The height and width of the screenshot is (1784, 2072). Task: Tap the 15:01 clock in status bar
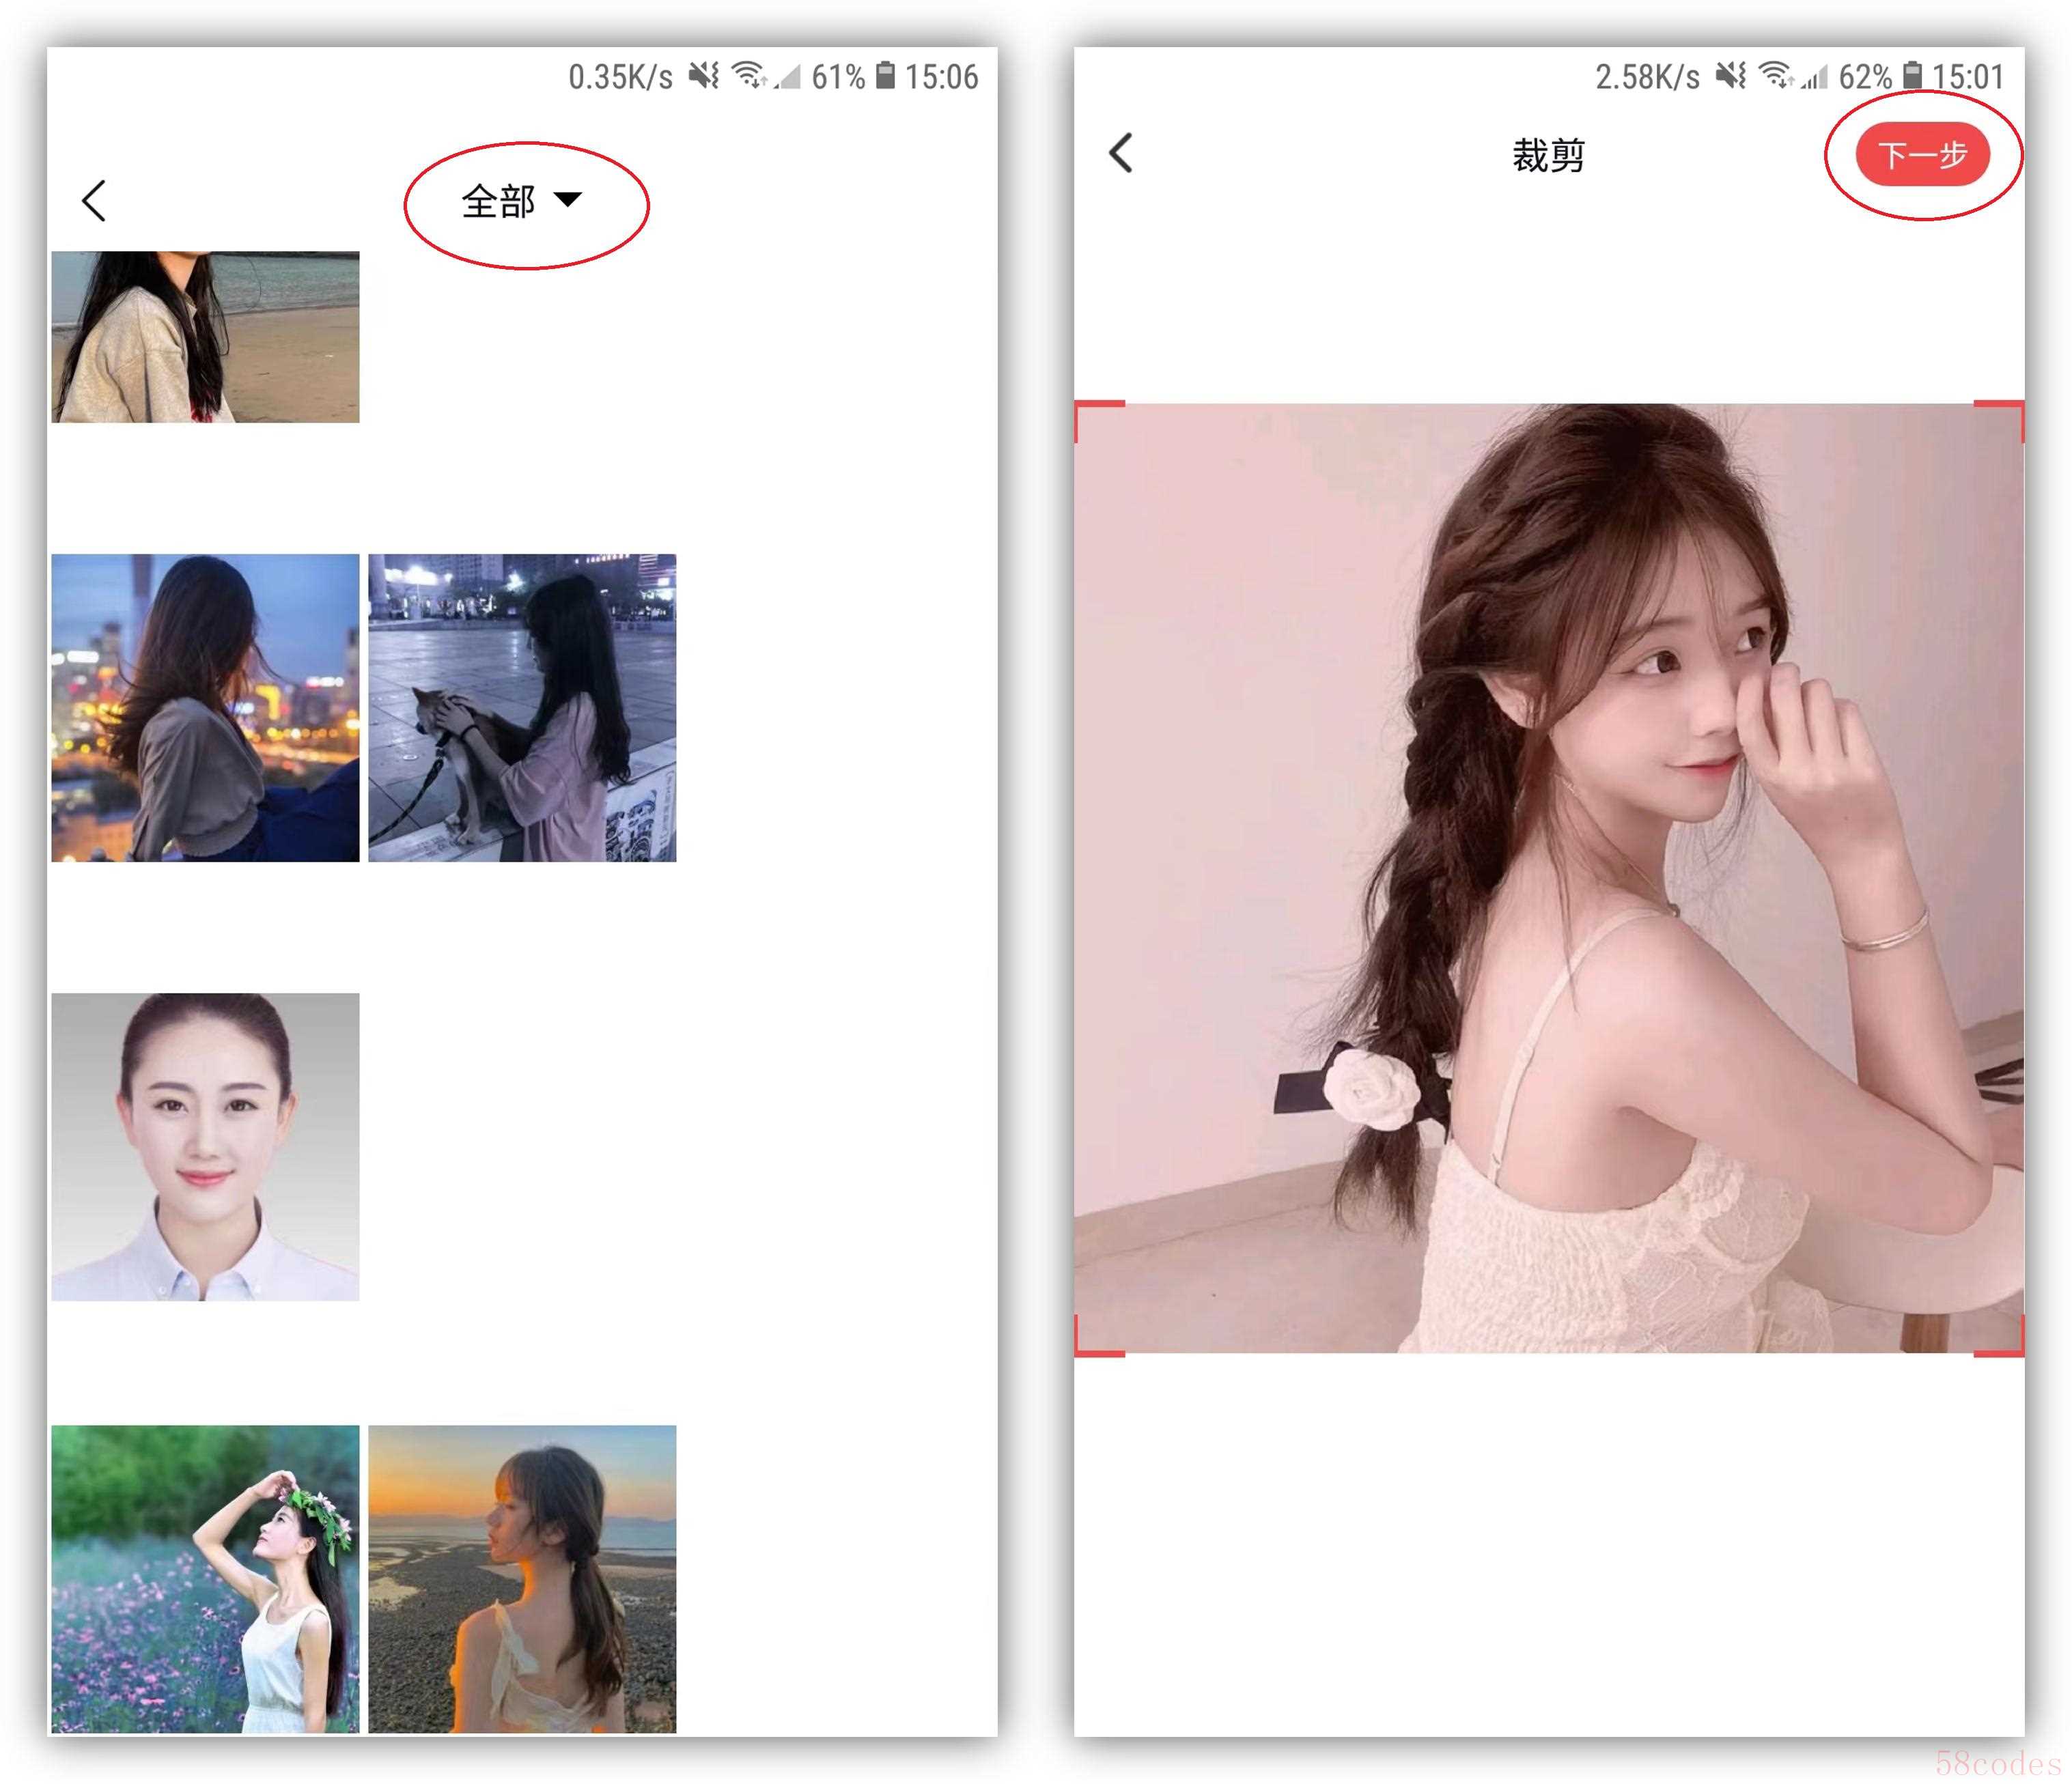[1968, 76]
